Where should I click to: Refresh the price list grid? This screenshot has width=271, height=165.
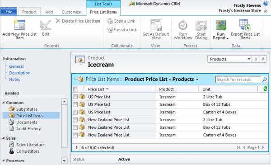265,89
